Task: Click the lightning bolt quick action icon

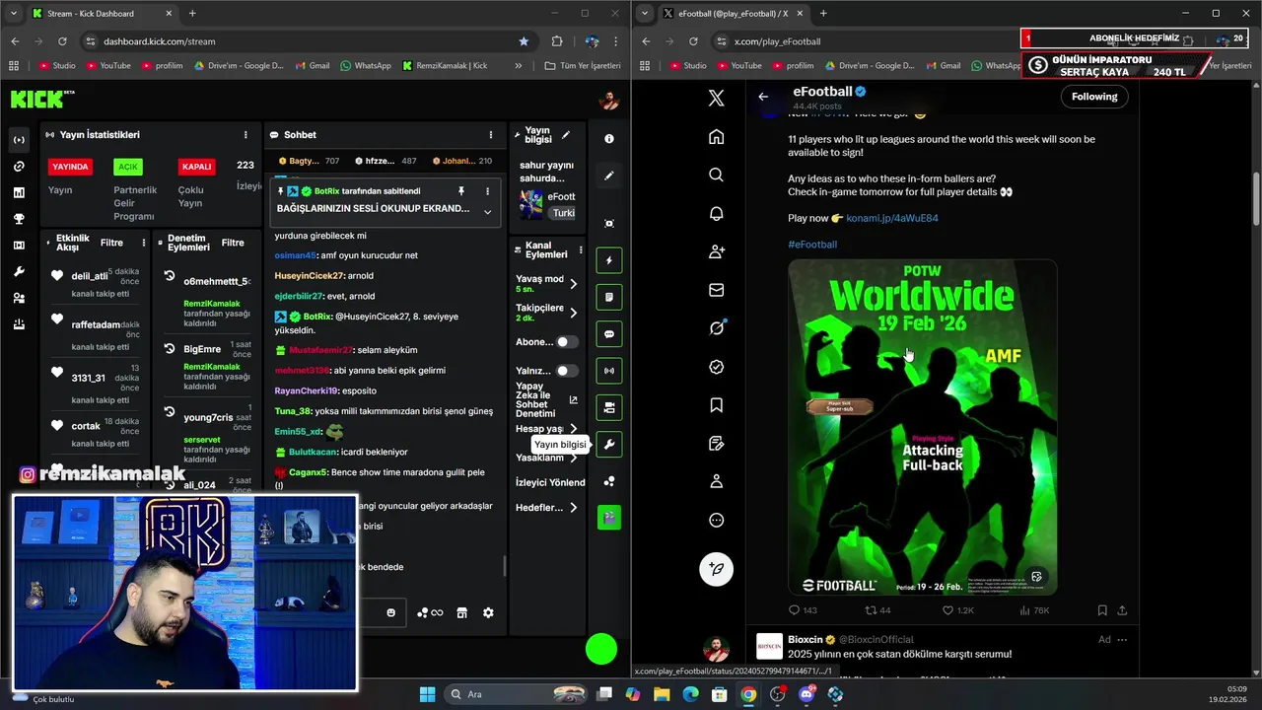Action: point(609,260)
